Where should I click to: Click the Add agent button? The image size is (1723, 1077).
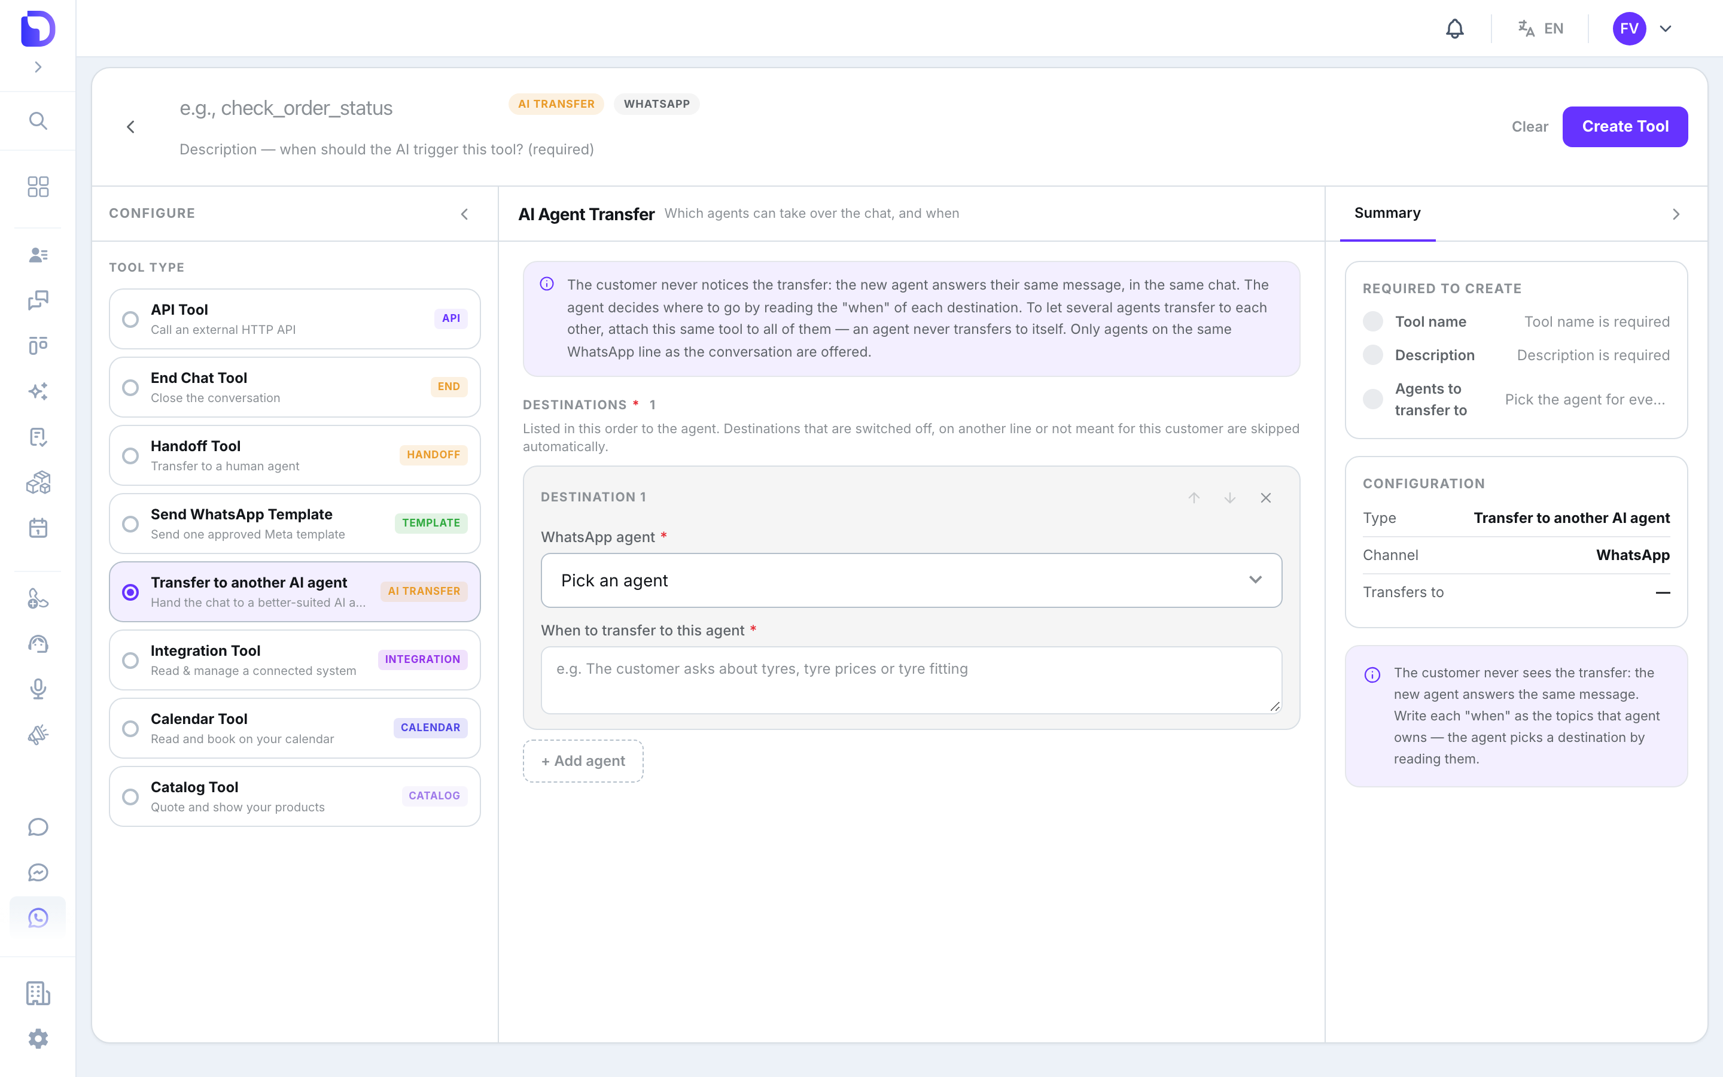[583, 760]
